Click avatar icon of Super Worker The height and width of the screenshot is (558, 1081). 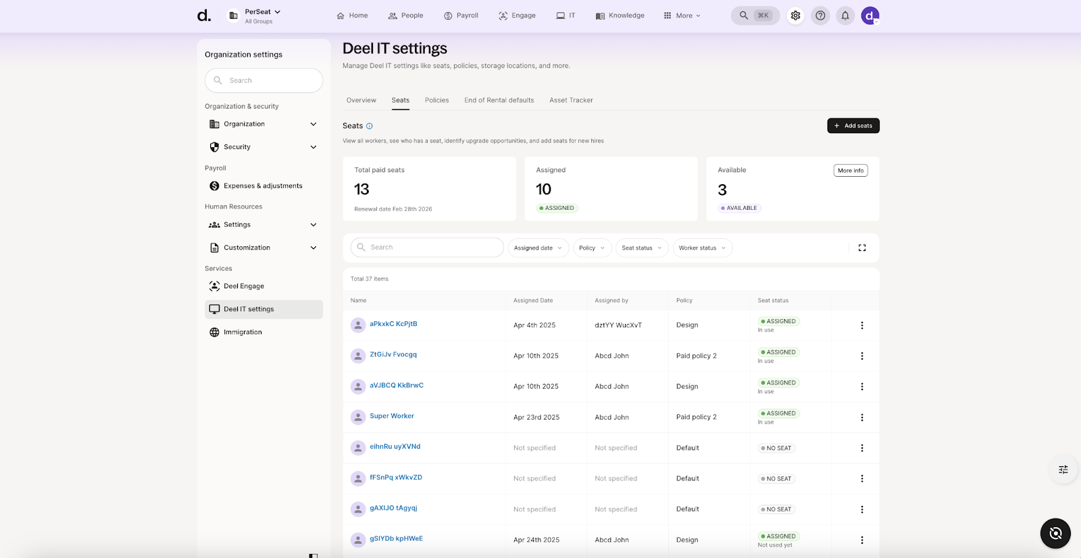358,417
